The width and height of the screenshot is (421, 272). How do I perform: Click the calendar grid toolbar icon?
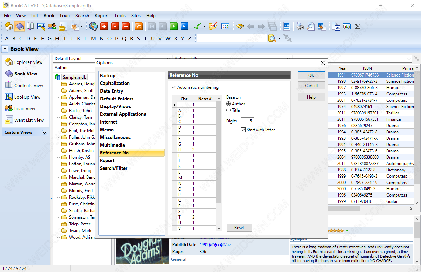[225, 26]
